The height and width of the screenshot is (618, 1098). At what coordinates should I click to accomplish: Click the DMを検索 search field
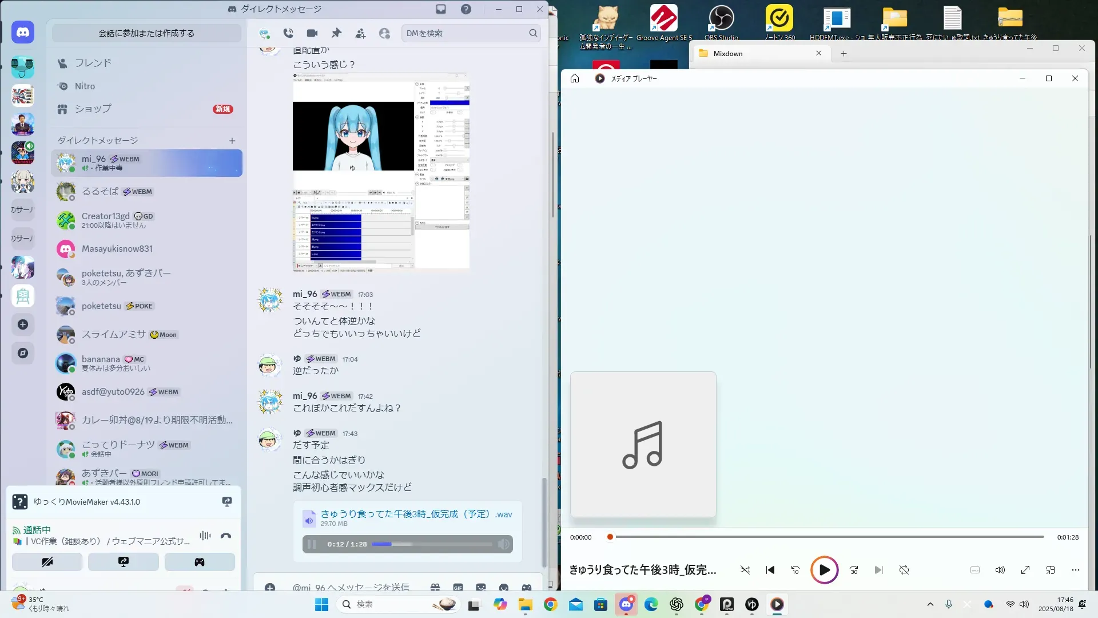[466, 33]
